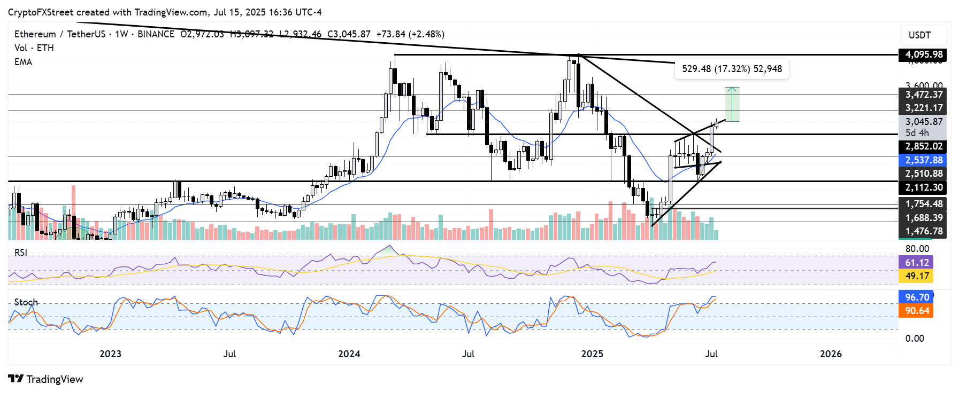Click the green projection arrow tip

[x=732, y=88]
